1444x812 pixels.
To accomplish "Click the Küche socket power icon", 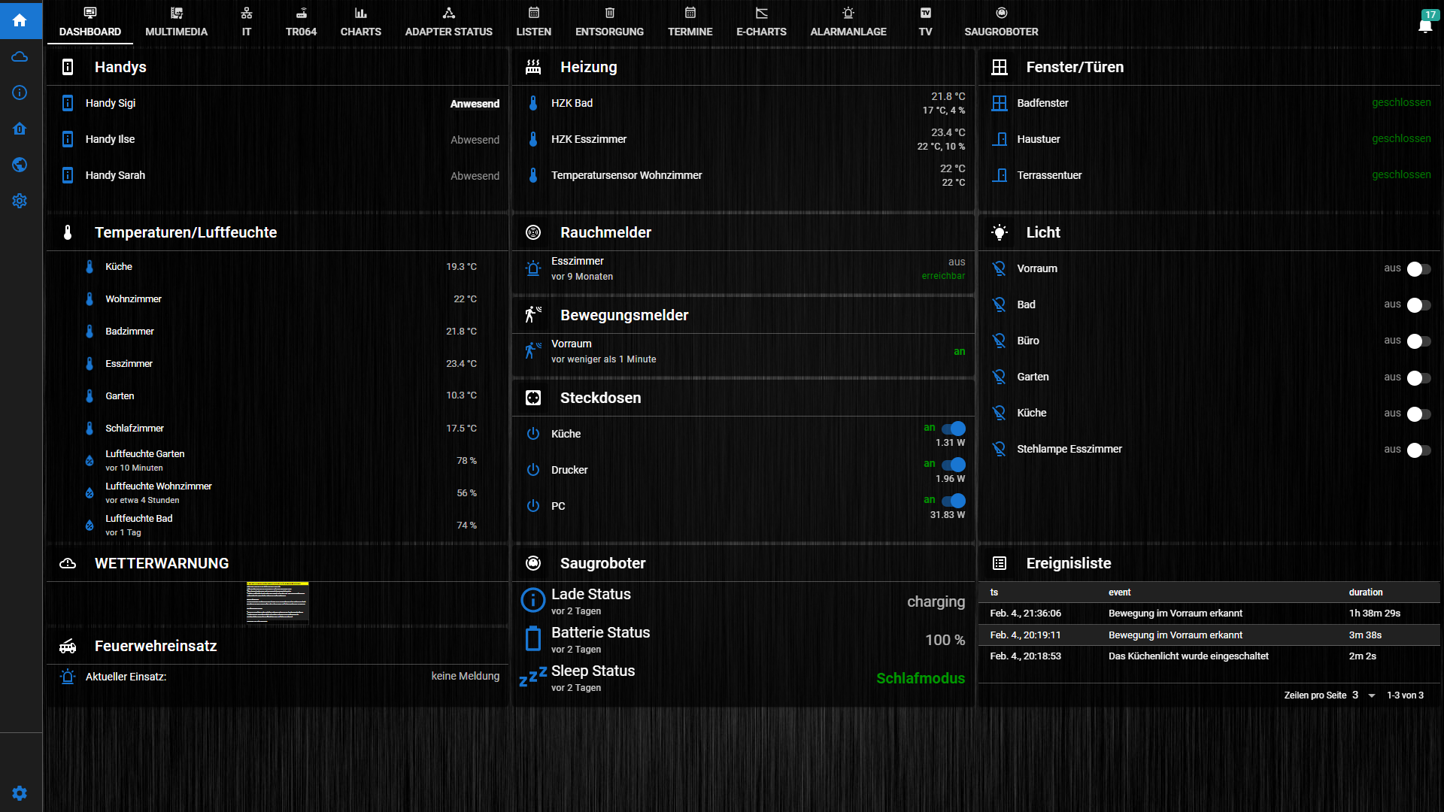I will [x=533, y=434].
